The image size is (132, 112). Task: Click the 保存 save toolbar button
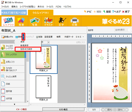(x=18, y=37)
